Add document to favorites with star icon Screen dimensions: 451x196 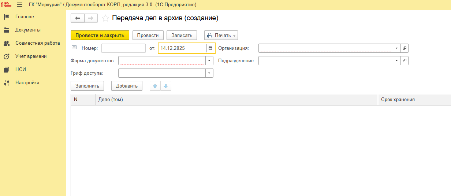(x=105, y=18)
